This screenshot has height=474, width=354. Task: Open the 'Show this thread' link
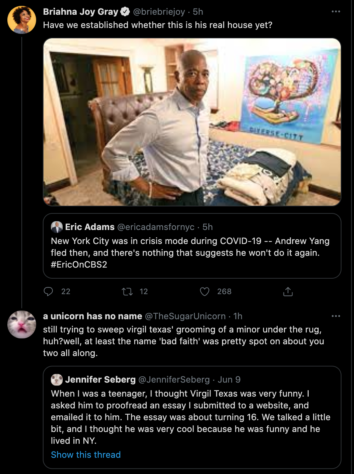tap(86, 455)
